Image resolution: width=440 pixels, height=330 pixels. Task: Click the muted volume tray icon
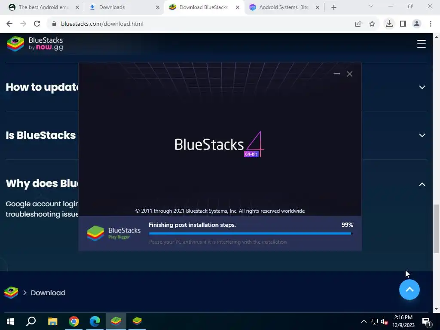pyautogui.click(x=385, y=321)
